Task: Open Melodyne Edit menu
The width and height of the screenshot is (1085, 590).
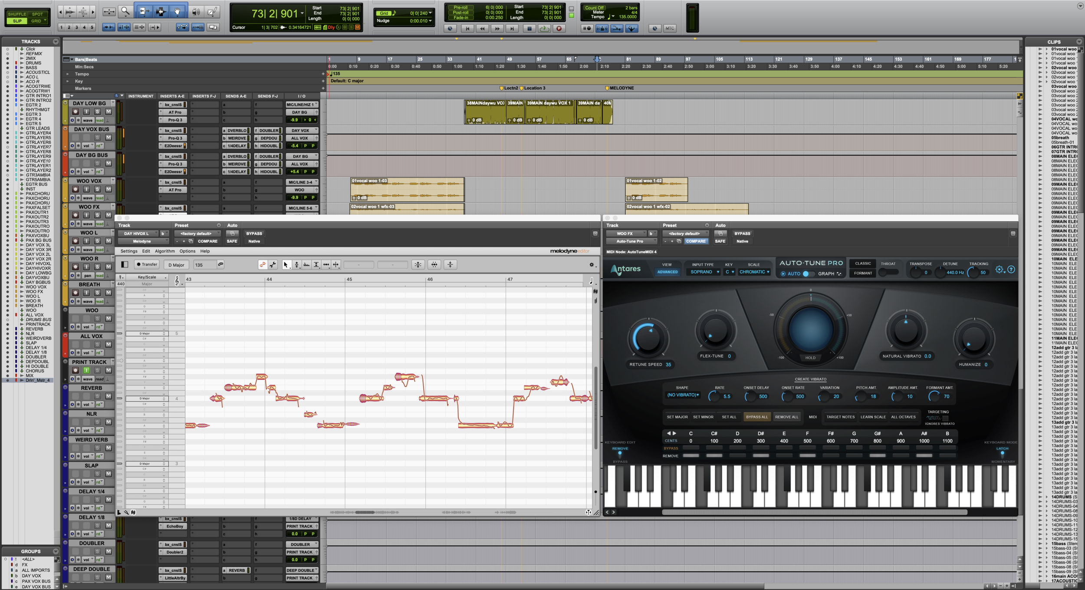Action: click(146, 251)
